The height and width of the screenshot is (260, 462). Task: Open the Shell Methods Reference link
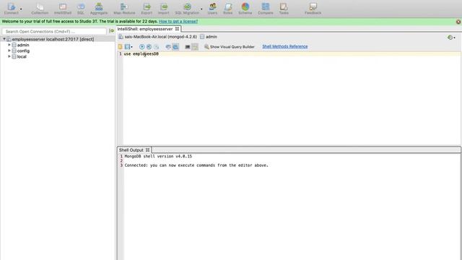(285, 46)
